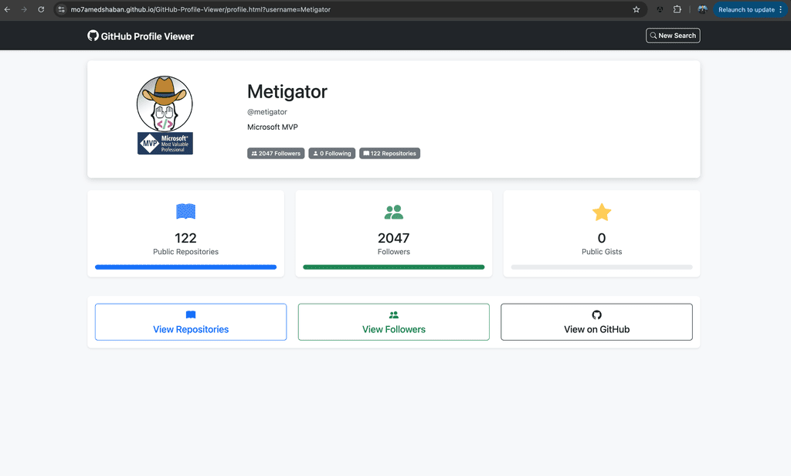Open View Followers
The image size is (791, 476).
point(393,322)
